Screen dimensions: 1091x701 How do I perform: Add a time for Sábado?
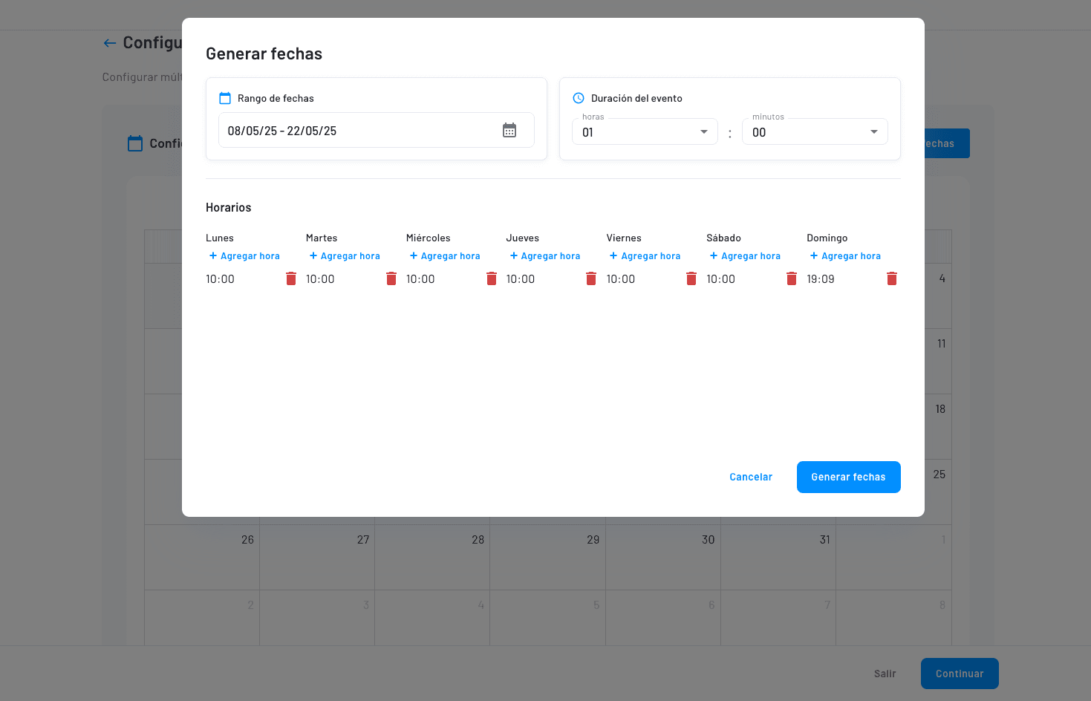[745, 255]
